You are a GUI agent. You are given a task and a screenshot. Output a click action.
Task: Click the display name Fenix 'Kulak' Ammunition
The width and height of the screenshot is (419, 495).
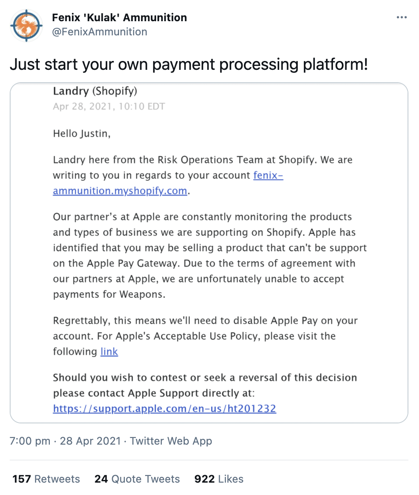pos(120,18)
